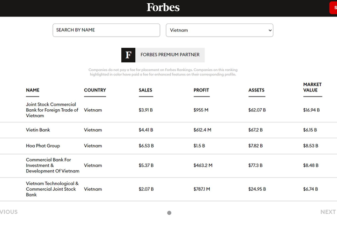337x225 pixels.
Task: Click Forbes Premium Partner label
Action: pyautogui.click(x=170, y=55)
